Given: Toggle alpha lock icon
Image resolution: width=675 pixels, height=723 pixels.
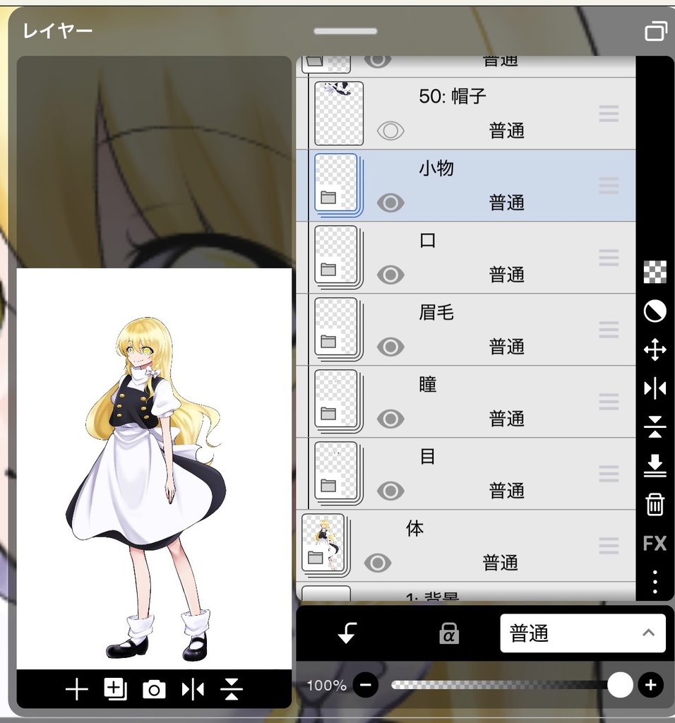Looking at the screenshot, I should click(x=448, y=633).
